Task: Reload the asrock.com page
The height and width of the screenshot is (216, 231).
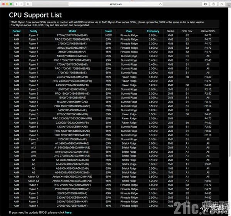Action: click(161, 4)
